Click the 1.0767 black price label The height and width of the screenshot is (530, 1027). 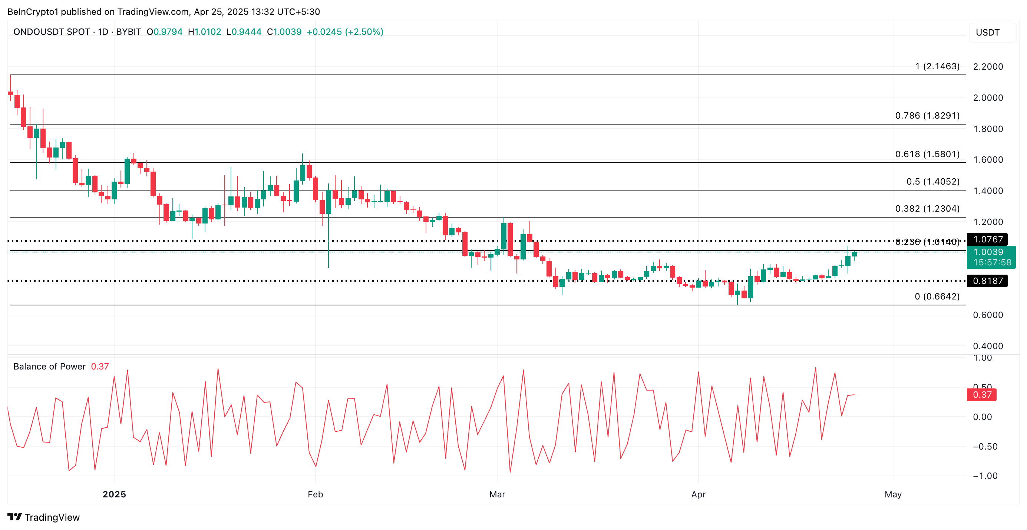tap(987, 239)
